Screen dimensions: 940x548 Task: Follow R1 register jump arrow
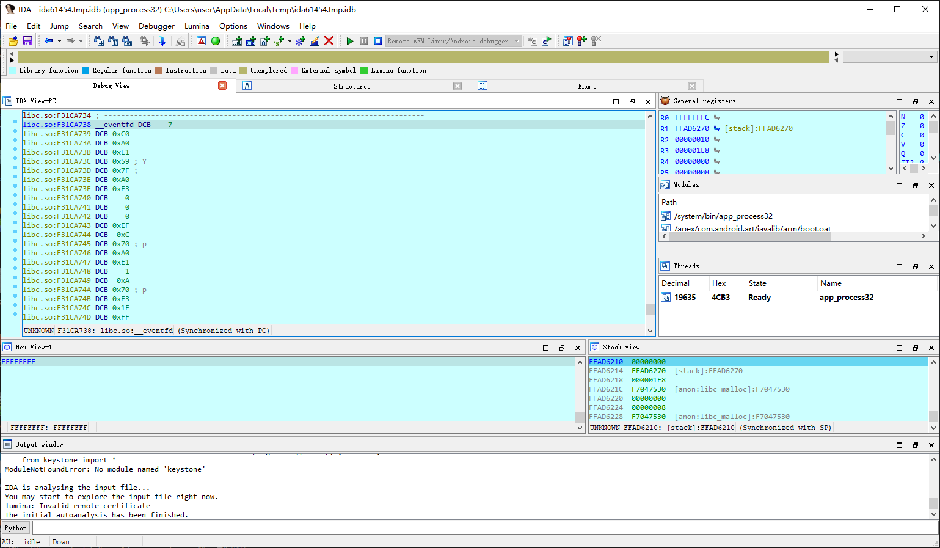pos(716,128)
